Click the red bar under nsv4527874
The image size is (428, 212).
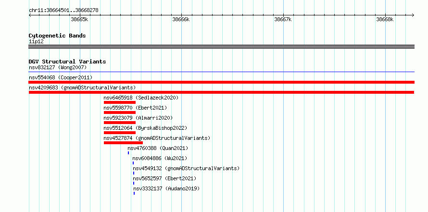click(x=123, y=143)
